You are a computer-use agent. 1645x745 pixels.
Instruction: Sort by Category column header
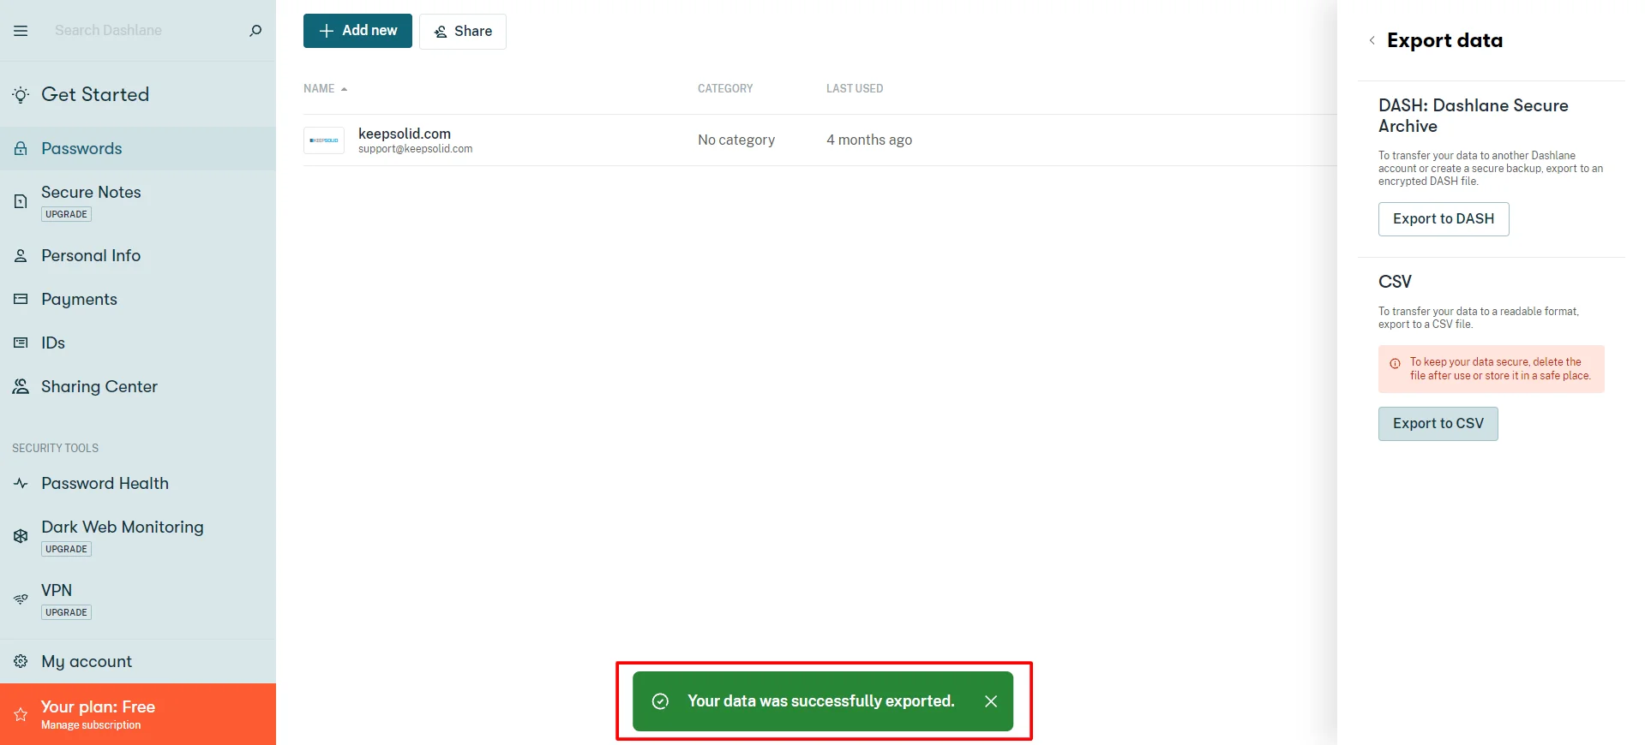[724, 88]
